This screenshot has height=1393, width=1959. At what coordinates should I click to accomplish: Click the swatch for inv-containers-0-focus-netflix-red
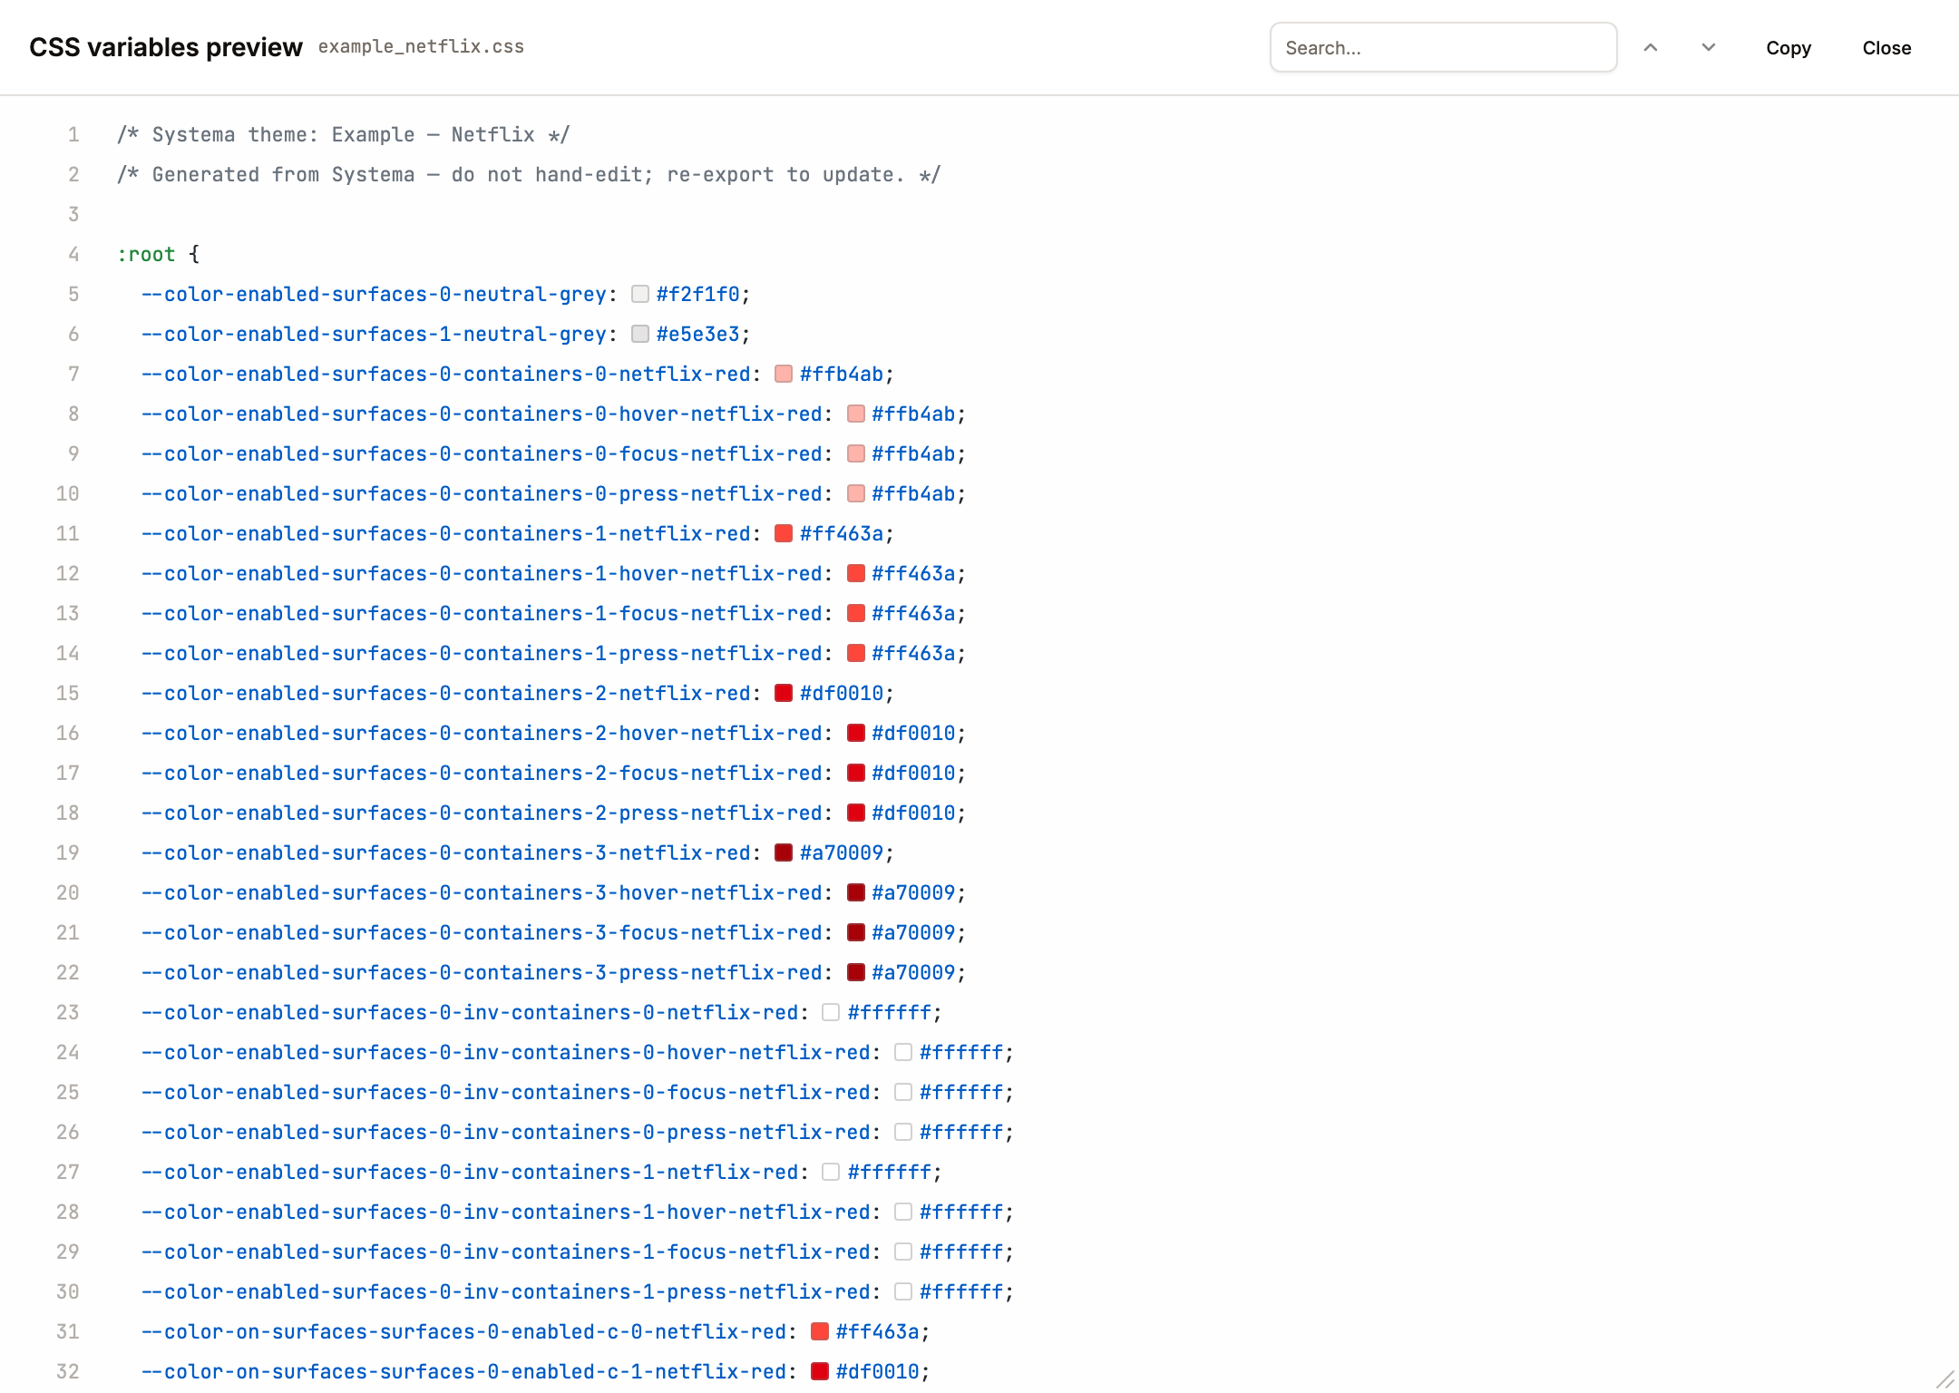click(903, 1092)
